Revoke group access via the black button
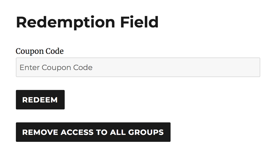 tap(93, 132)
